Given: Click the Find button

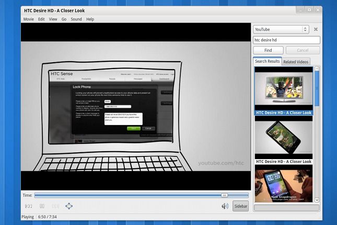Looking at the screenshot, I should (268, 50).
